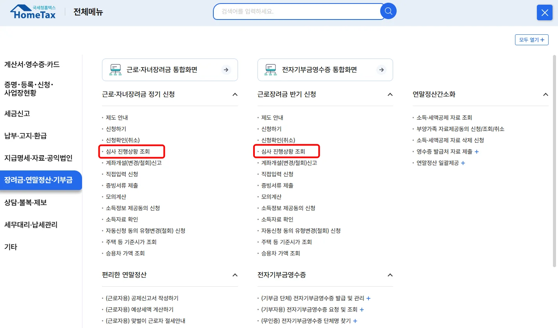This screenshot has height=328, width=558.
Task: Click the search magnifier icon
Action: click(x=388, y=11)
